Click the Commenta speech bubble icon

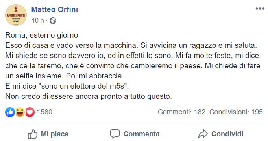tap(115, 134)
